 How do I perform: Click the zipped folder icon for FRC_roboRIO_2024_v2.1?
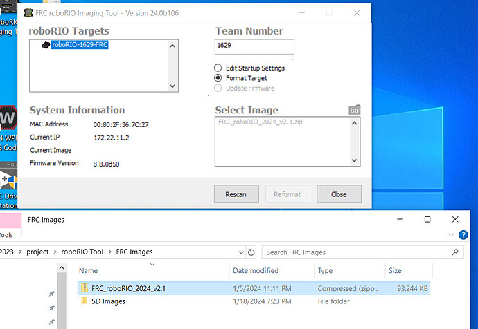click(85, 288)
